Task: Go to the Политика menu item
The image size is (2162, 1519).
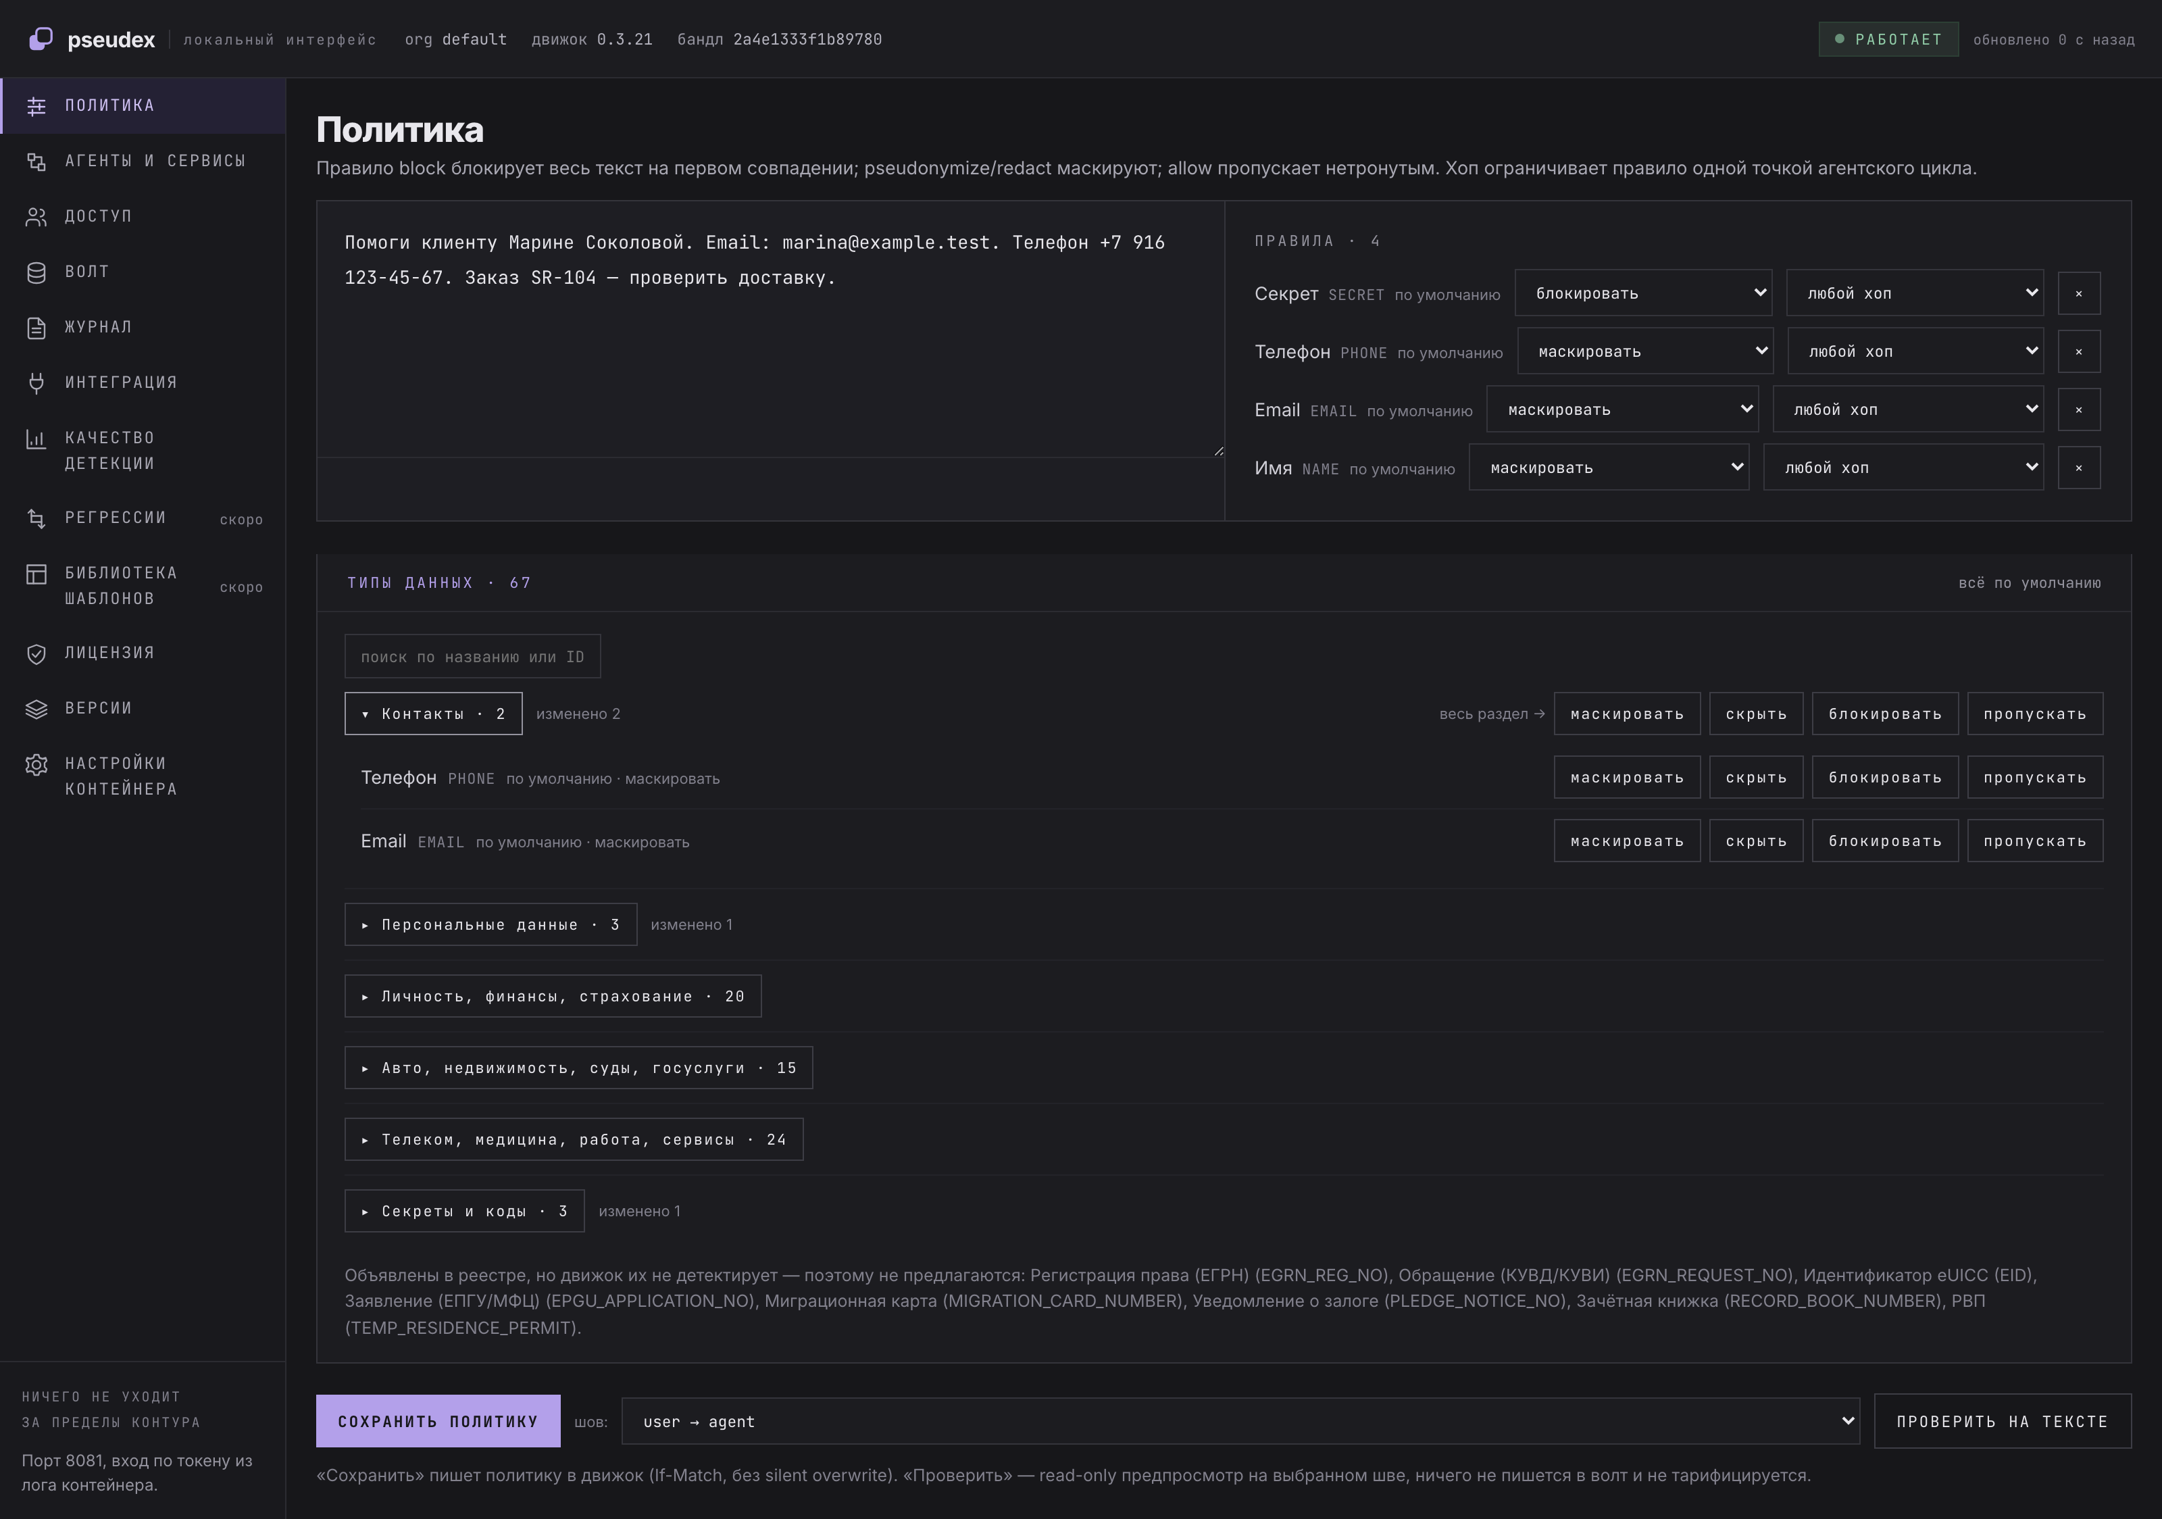Action: point(143,105)
